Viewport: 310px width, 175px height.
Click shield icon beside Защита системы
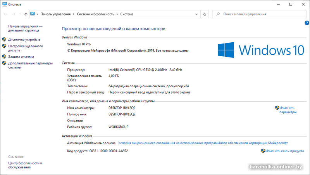tap(4, 57)
